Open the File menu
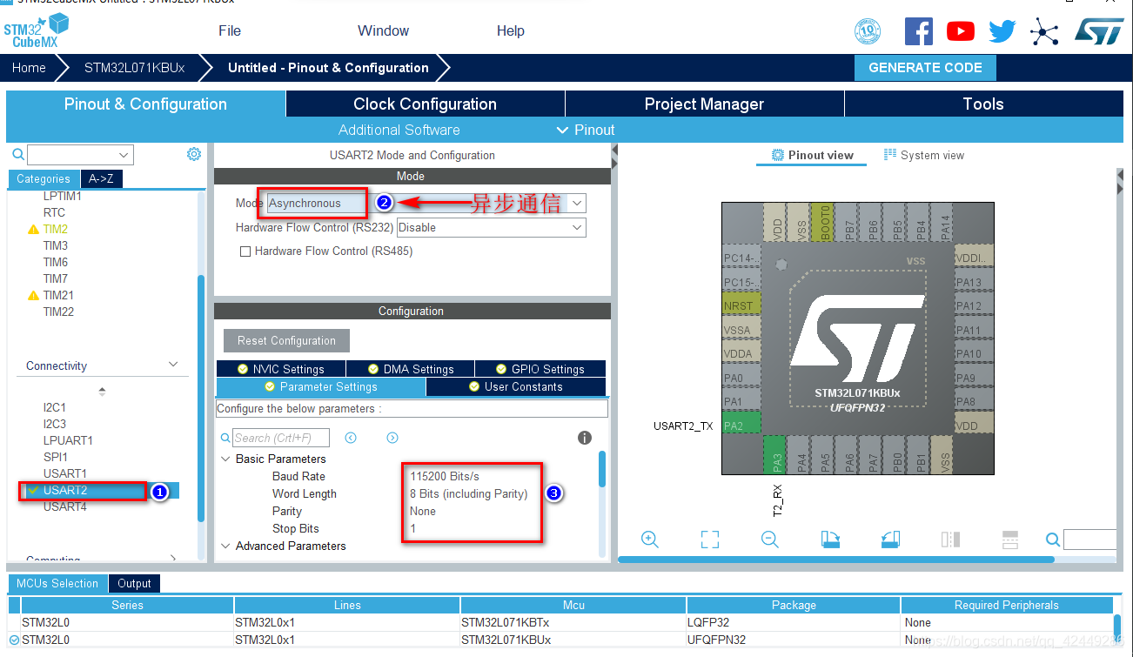 point(230,30)
